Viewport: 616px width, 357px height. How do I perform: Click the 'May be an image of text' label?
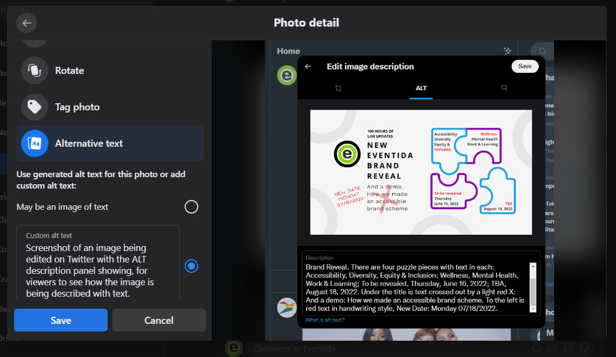point(62,207)
